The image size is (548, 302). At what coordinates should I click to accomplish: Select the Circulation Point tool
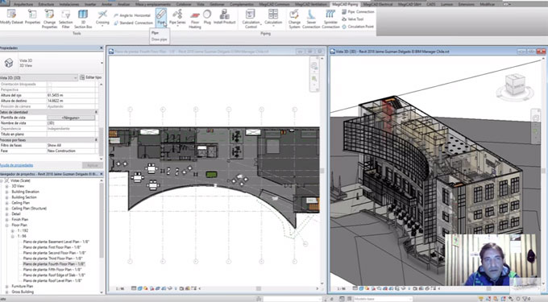pyautogui.click(x=358, y=27)
